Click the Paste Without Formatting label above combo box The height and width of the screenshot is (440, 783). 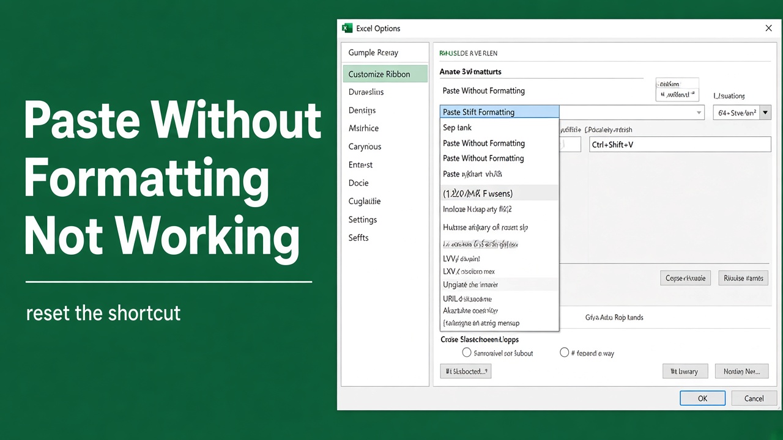(x=483, y=90)
